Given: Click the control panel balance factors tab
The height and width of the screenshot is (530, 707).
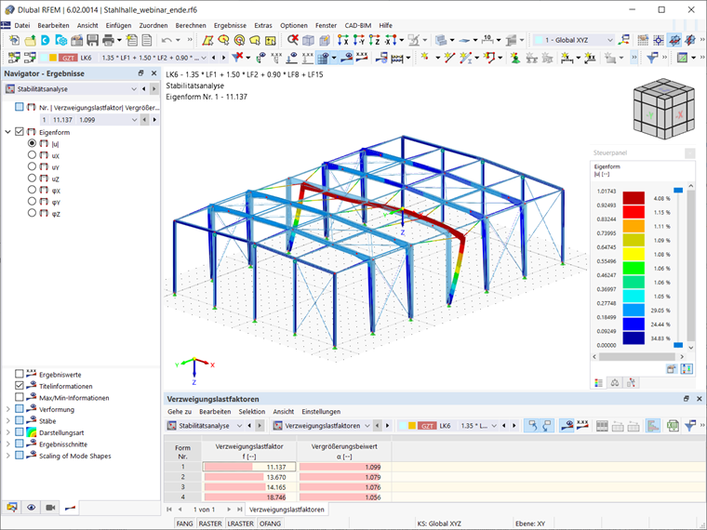Looking at the screenshot, I should click(615, 383).
